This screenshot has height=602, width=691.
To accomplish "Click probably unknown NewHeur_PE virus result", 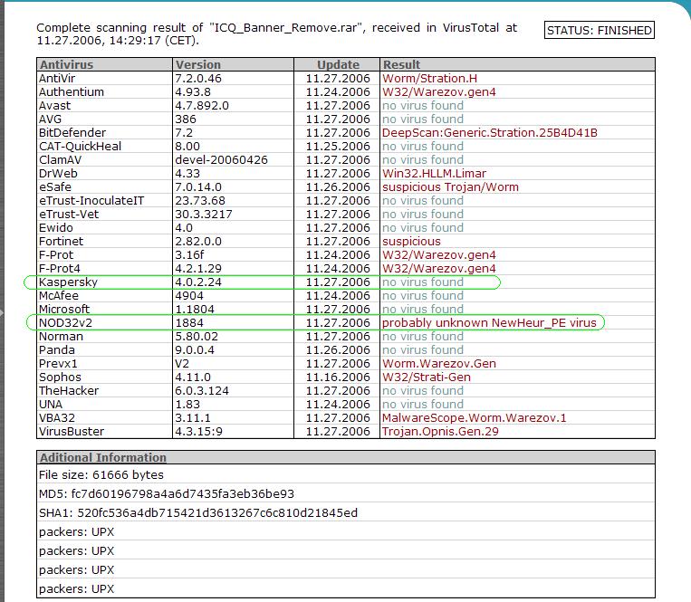I will 489,323.
